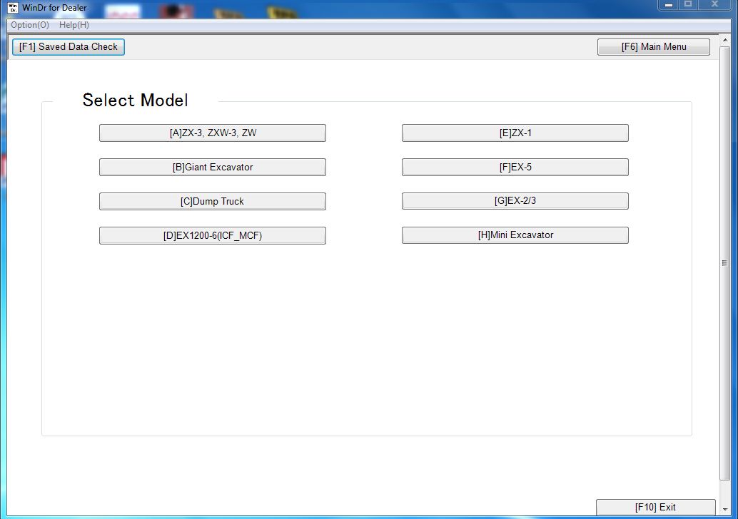Pick the [C]Dump Truck model

213,202
